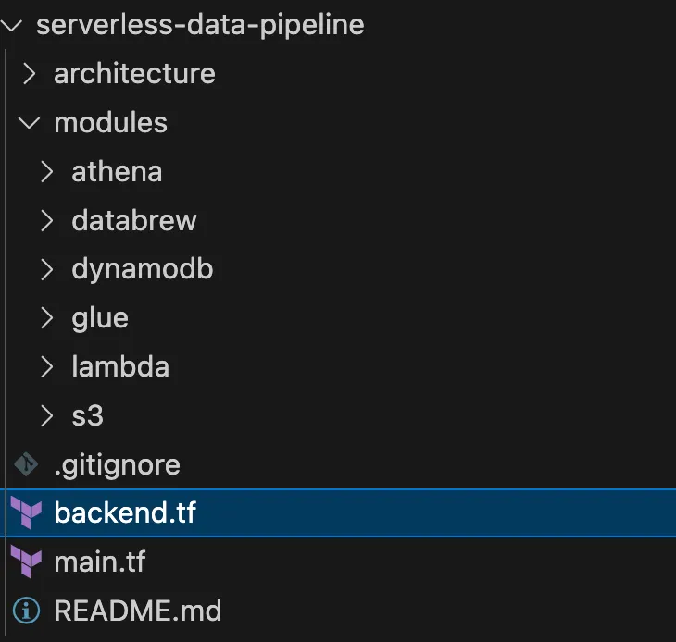This screenshot has height=642, width=676.
Task: Collapse the modules folder chevron
Action: (31, 123)
